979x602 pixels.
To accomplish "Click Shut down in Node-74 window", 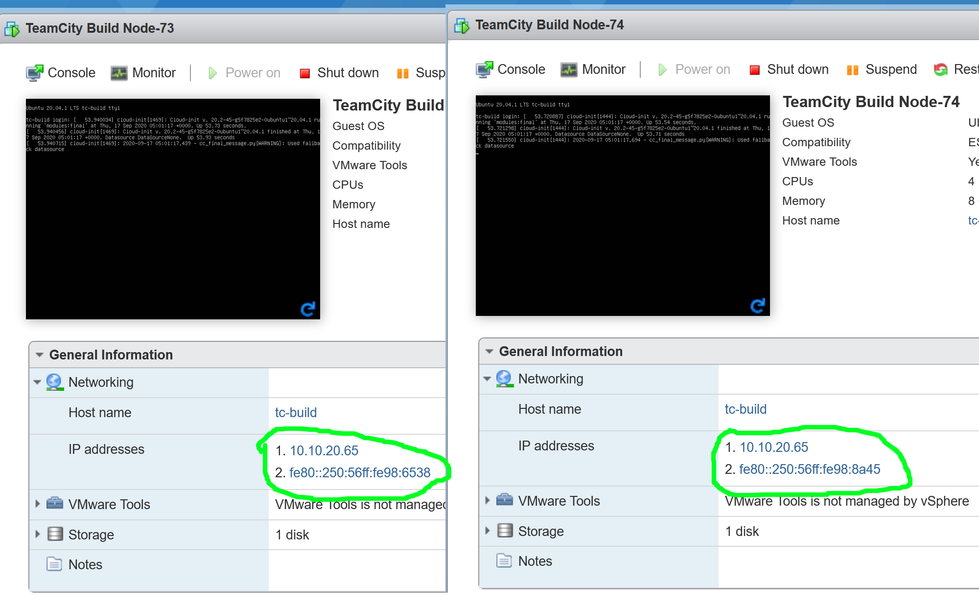I will click(789, 69).
